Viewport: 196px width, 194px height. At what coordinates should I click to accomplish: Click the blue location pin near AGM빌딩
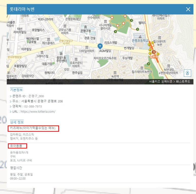pos(100,46)
